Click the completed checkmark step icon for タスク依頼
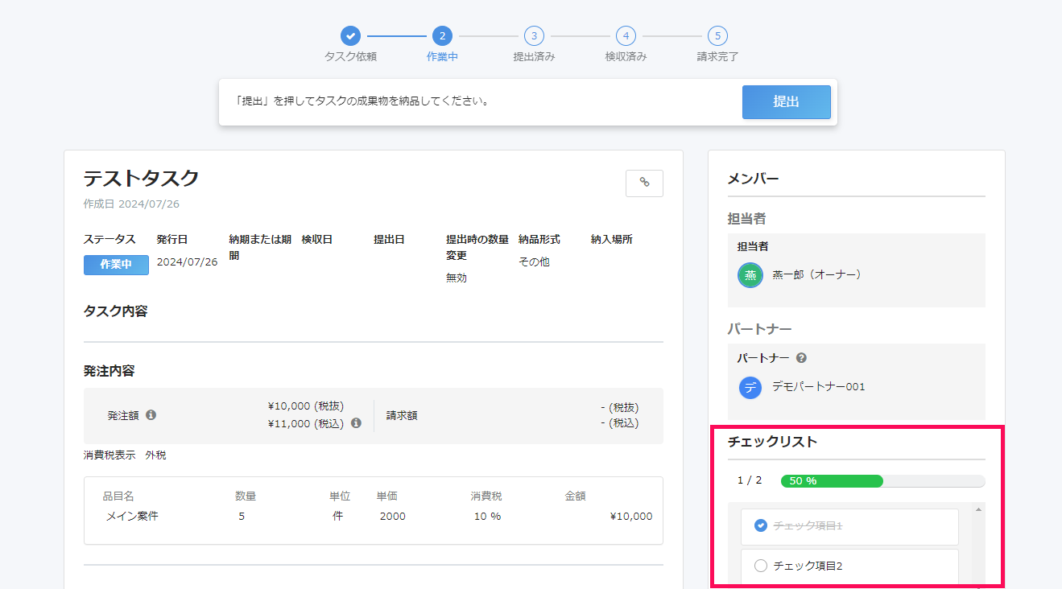1062x589 pixels. (x=350, y=35)
